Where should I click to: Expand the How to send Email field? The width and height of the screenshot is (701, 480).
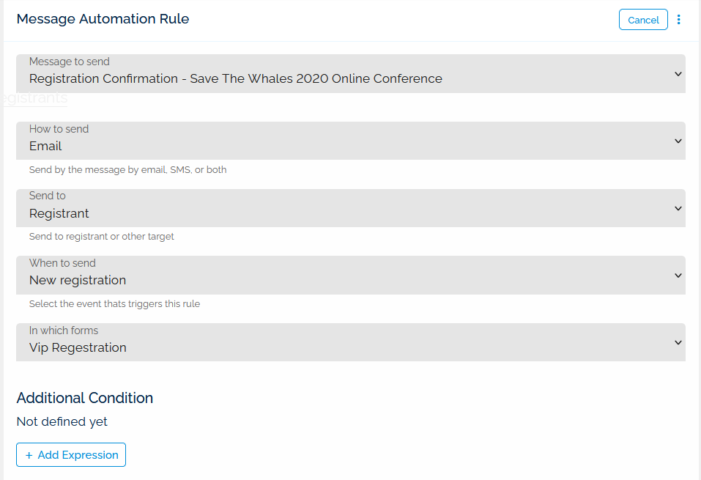350,141
